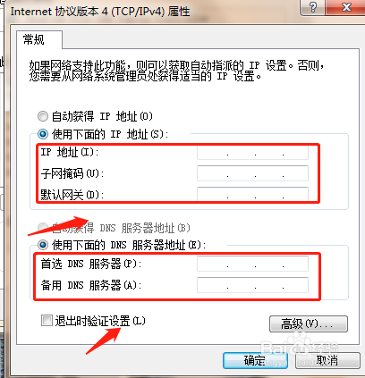
Task: Select 自动获得 DNS 服务器地址 option
Action: (x=43, y=228)
